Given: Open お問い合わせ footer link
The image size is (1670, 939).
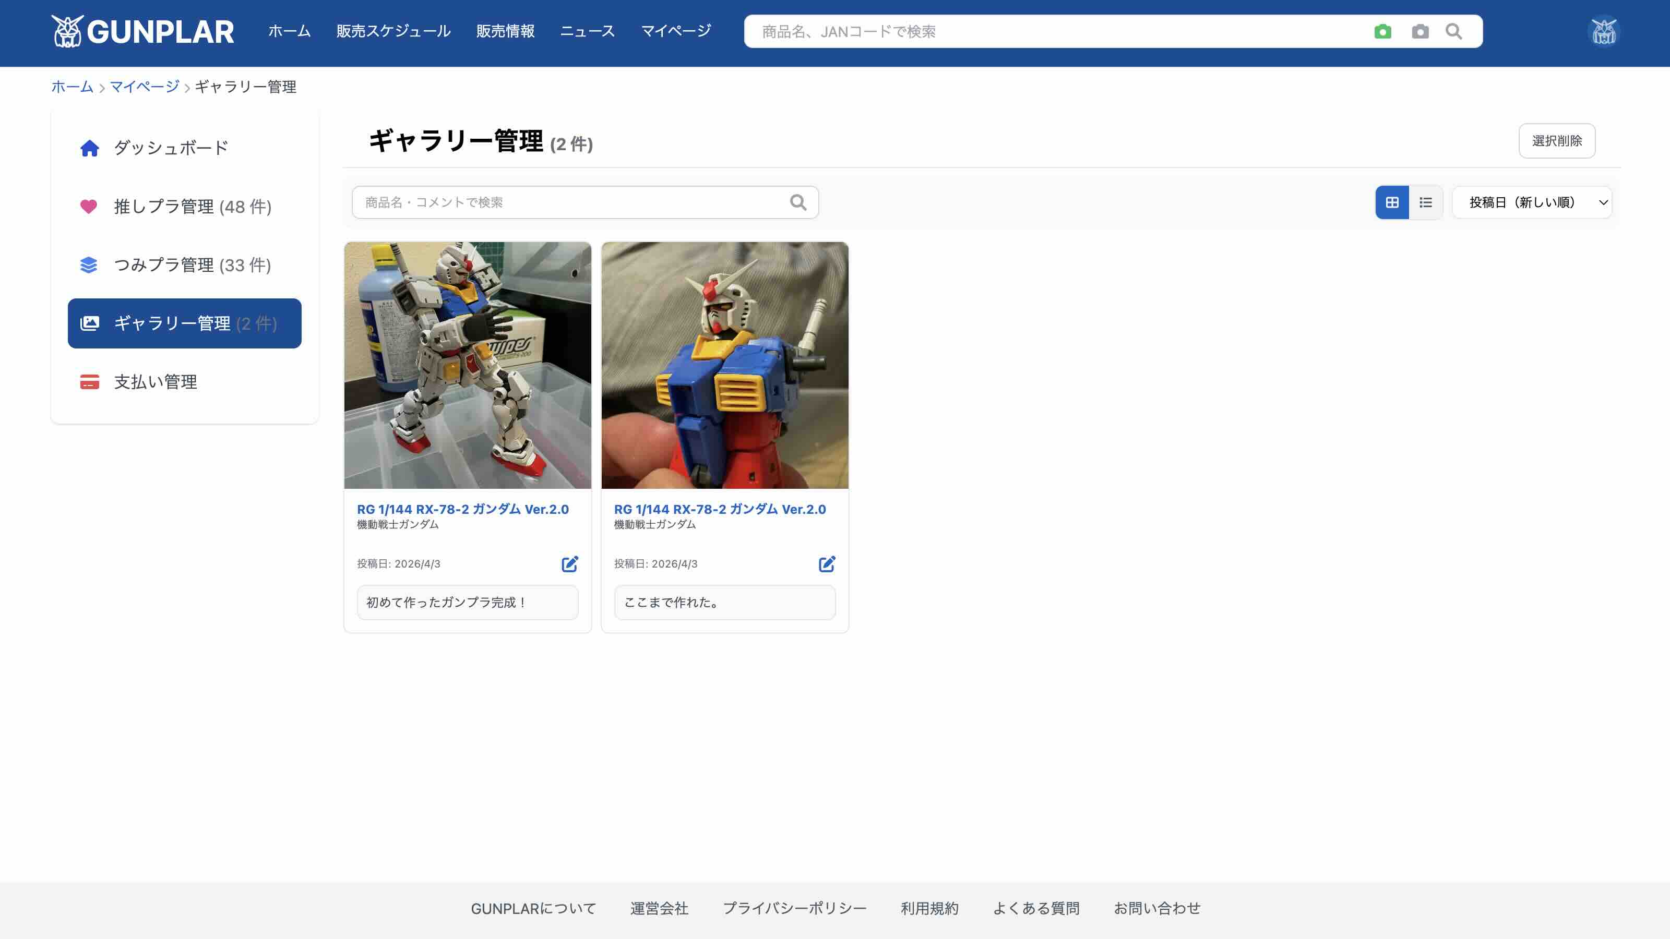Looking at the screenshot, I should click(x=1157, y=909).
